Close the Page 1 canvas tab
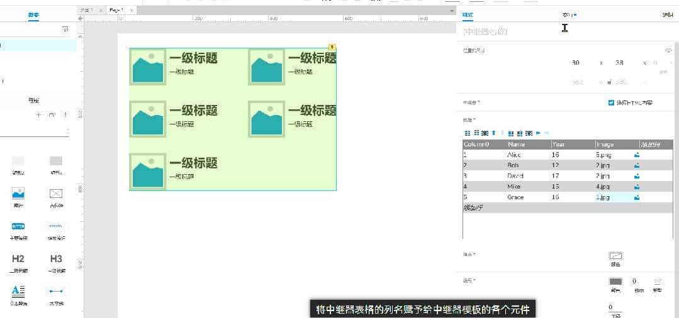679x318 pixels. coord(132,9)
